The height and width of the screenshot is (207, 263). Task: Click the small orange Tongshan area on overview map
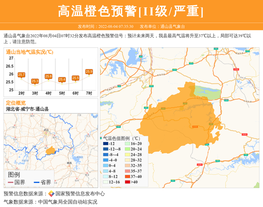pyautogui.click(x=50, y=150)
